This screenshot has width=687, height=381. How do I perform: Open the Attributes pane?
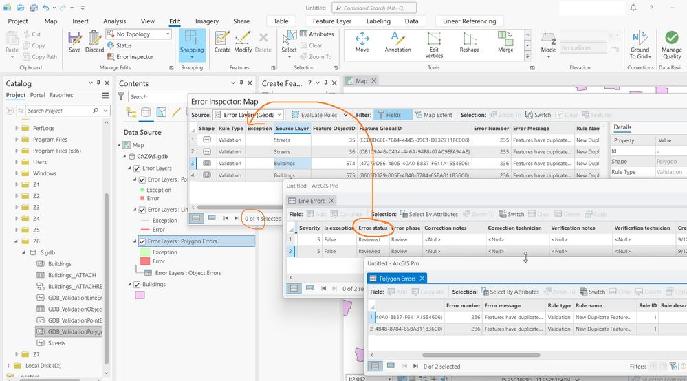317,34
